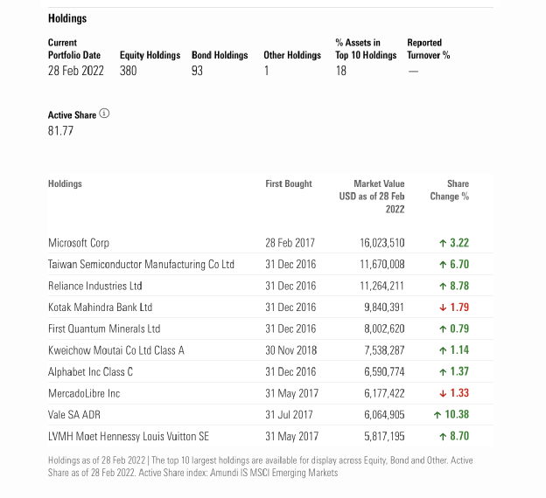
Task: Click MercadoLibre market value 6,177,422
Action: 384,393
